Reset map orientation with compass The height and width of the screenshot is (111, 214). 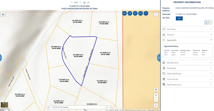click(156, 90)
